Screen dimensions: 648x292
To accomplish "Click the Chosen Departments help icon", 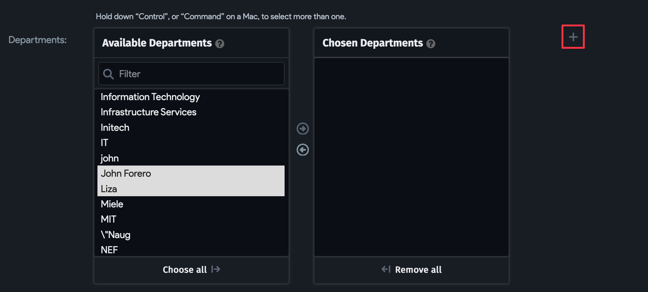I will [x=431, y=44].
